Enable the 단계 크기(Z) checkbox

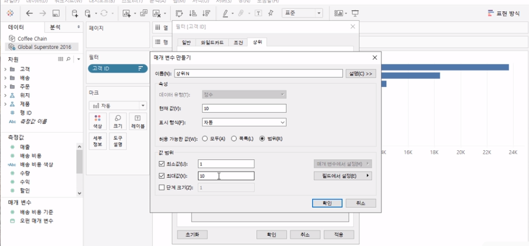[x=161, y=188]
